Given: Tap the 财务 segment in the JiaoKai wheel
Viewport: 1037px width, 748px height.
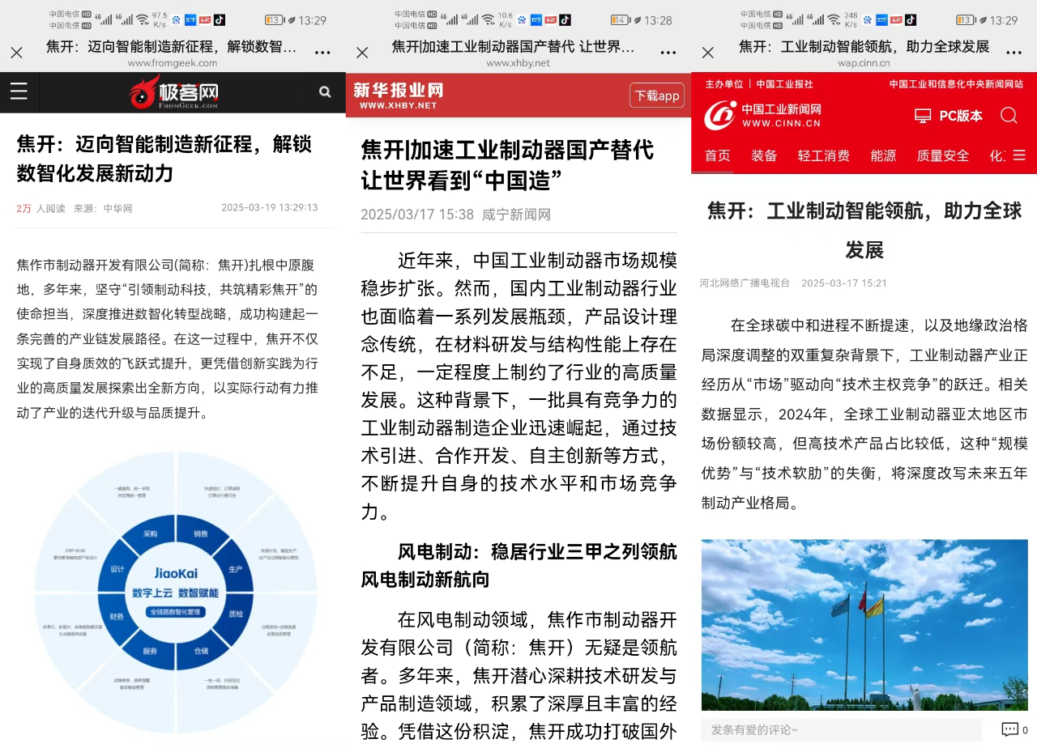Looking at the screenshot, I should (x=117, y=616).
